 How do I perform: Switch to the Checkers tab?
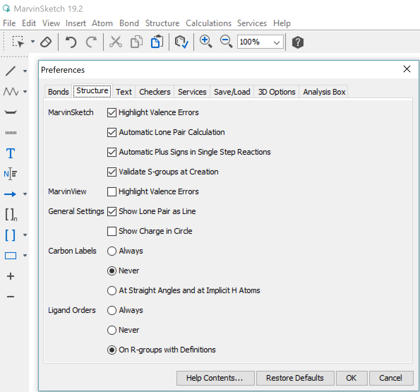pyautogui.click(x=155, y=92)
